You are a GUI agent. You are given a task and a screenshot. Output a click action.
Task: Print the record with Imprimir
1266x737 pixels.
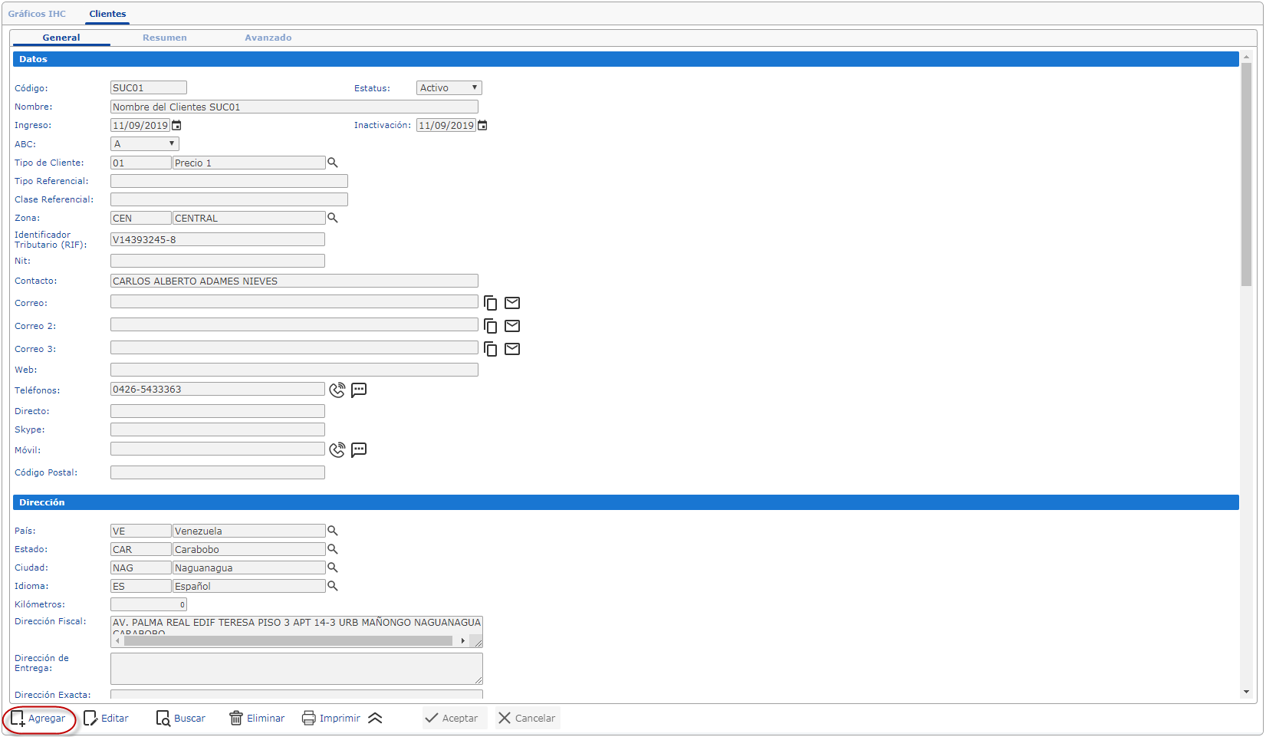click(x=331, y=719)
